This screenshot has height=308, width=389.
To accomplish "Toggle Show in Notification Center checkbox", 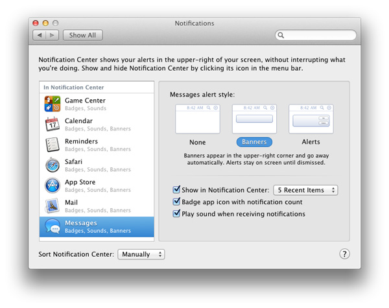I will click(x=176, y=189).
